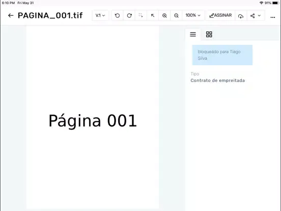Download the document via cloud icon
The image size is (281, 211).
[x=241, y=16]
